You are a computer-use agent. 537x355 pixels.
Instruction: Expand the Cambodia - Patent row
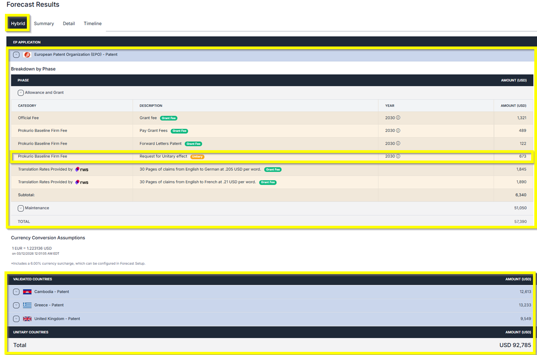16,292
